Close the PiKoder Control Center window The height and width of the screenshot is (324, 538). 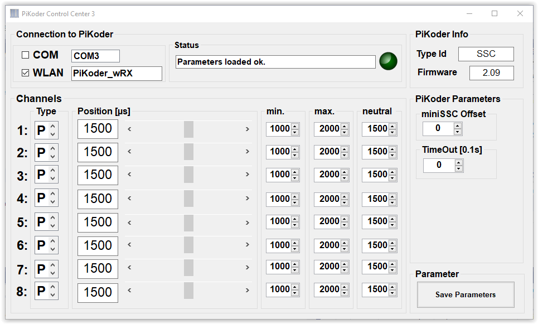tap(520, 14)
